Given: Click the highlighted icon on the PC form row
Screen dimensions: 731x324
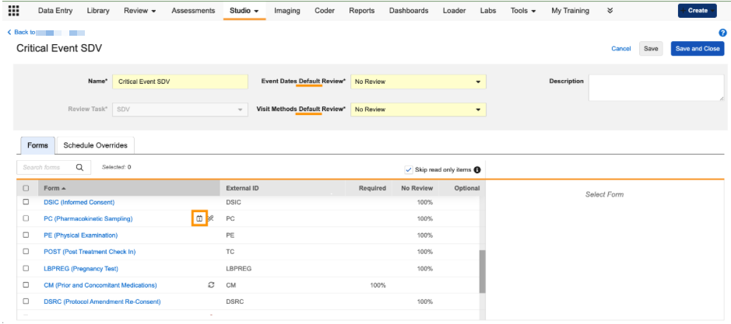Looking at the screenshot, I should click(x=199, y=219).
